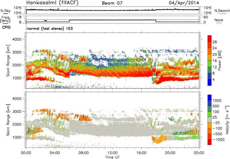Click the Slant Range label of the velocity panel
The width and height of the screenshot is (230, 159).
click(8, 120)
